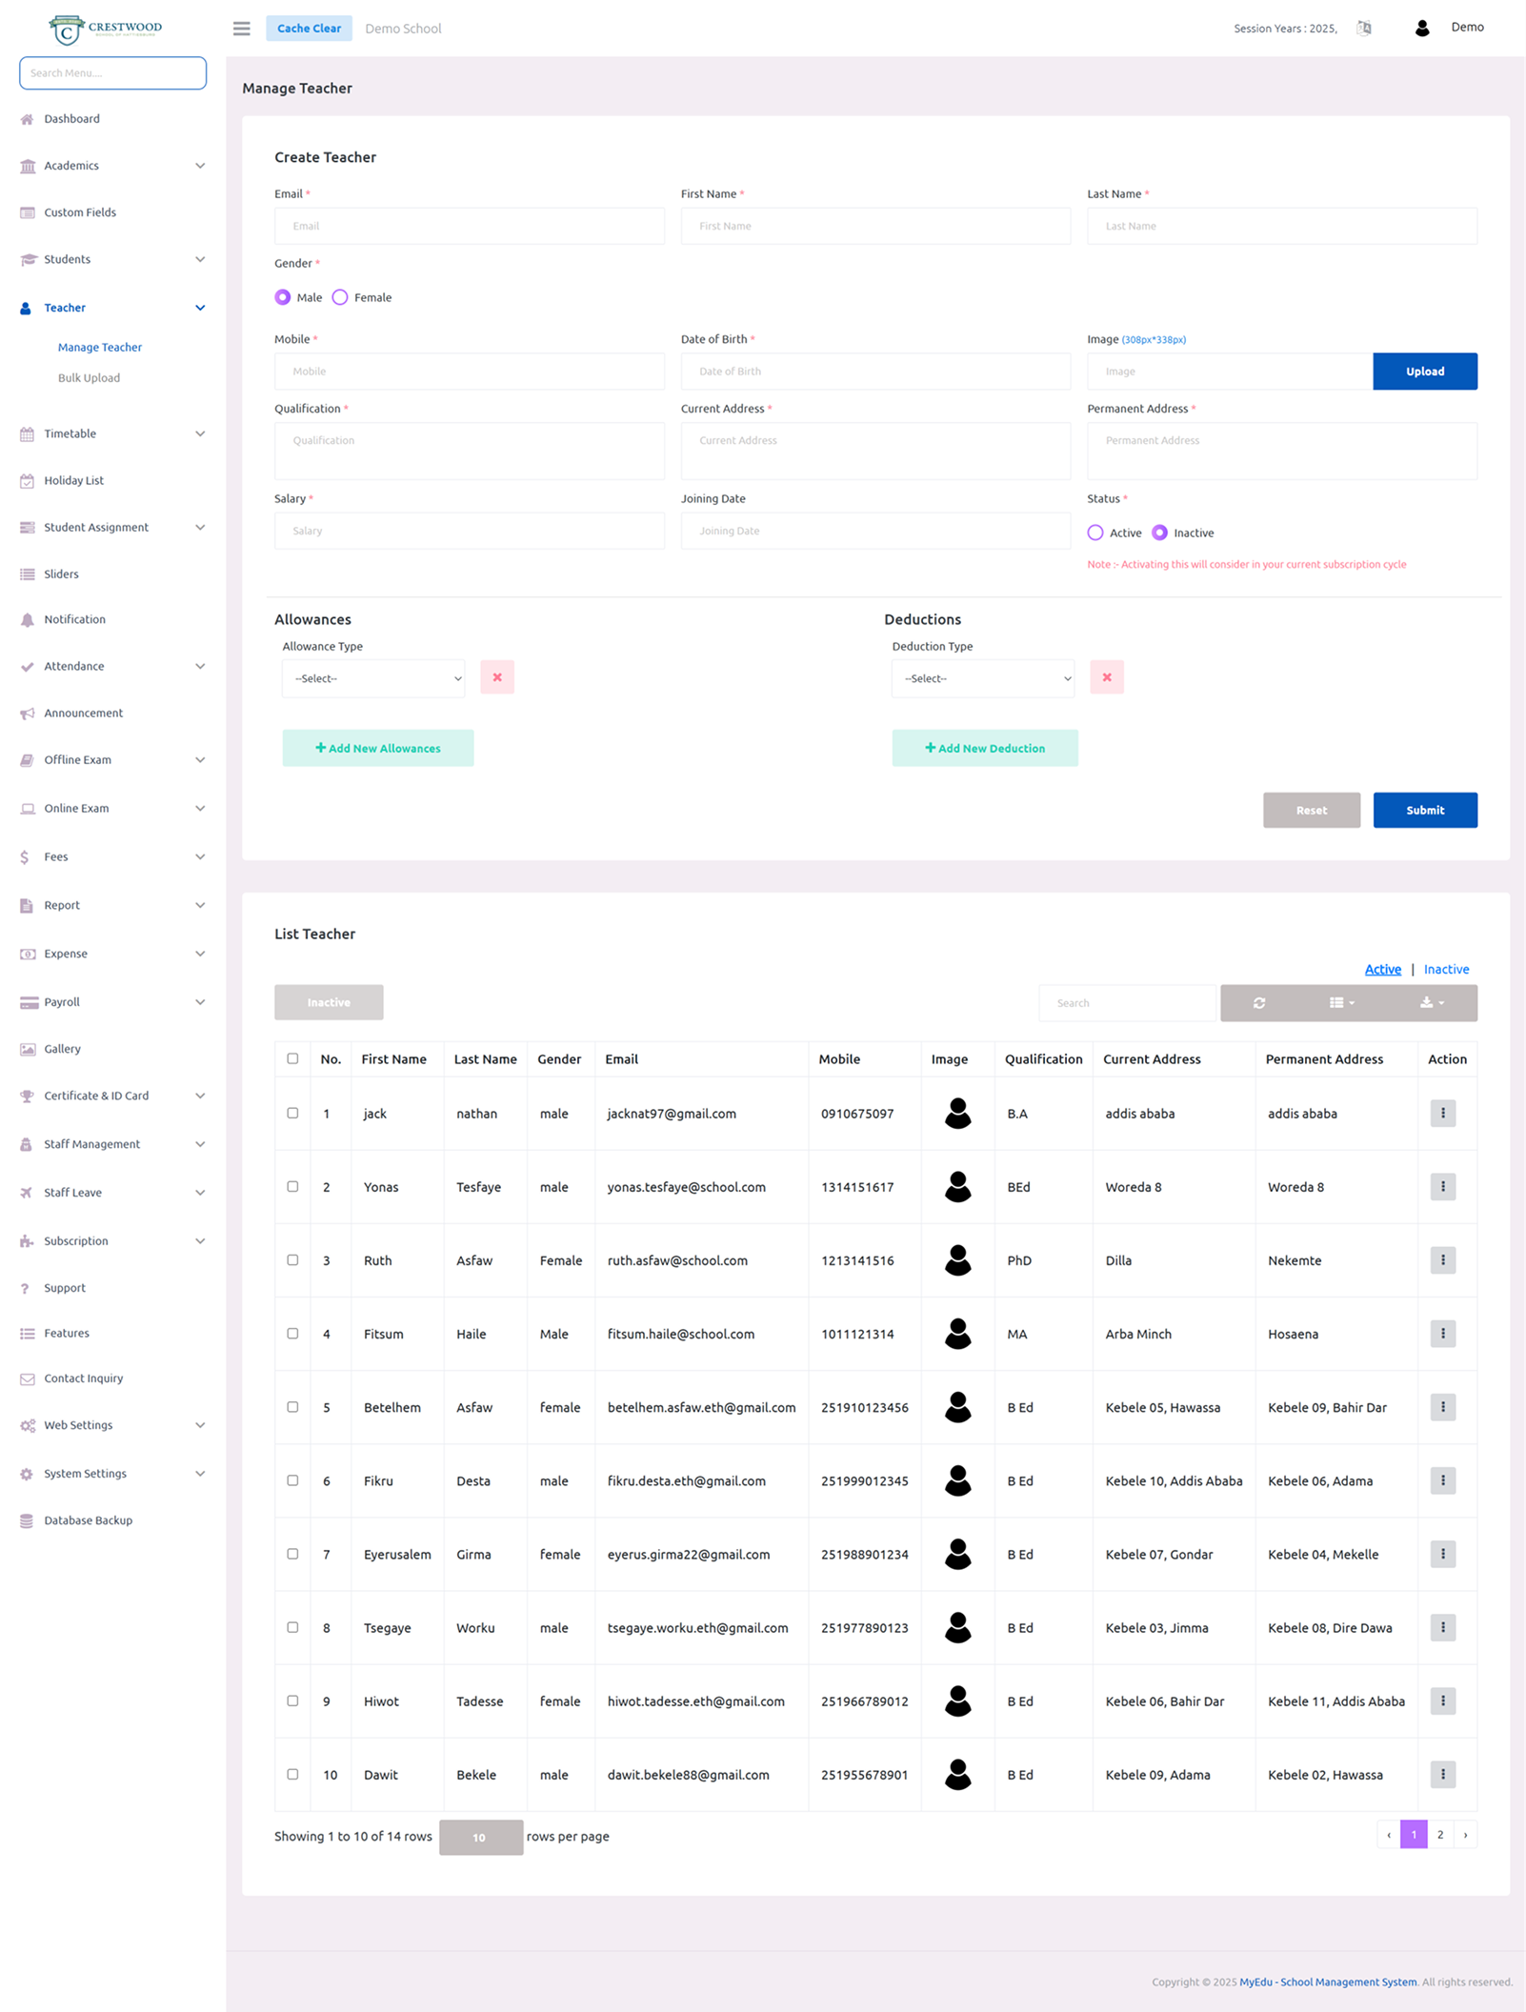Image resolution: width=1526 pixels, height=2012 pixels.
Task: Click the Submit button
Action: point(1424,810)
